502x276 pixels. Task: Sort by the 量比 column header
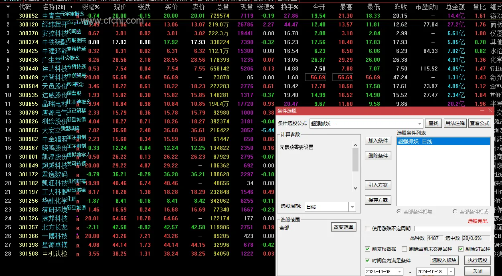480,7
